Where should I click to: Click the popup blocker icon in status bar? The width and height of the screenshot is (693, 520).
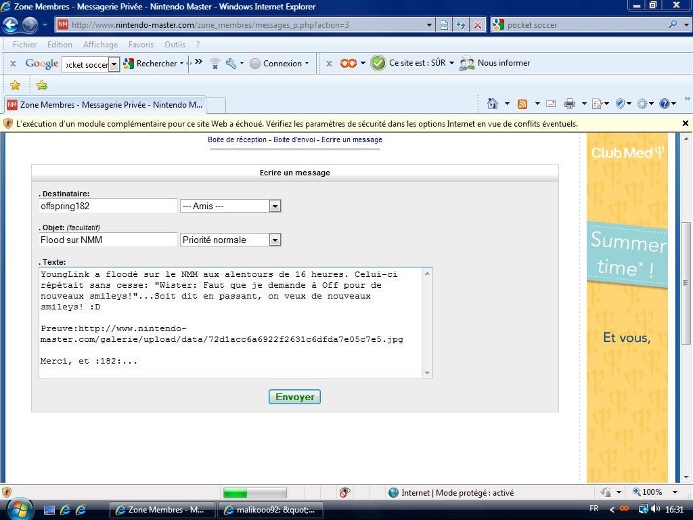(344, 492)
